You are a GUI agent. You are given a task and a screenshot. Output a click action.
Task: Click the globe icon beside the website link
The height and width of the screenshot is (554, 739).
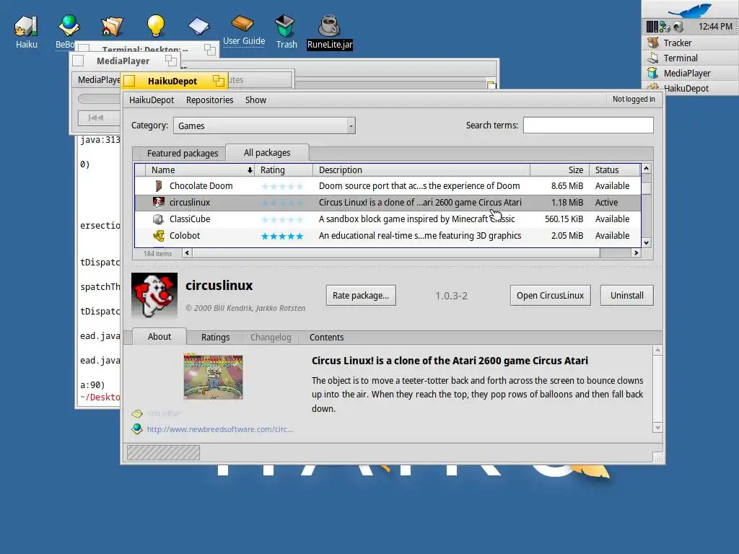pos(136,428)
